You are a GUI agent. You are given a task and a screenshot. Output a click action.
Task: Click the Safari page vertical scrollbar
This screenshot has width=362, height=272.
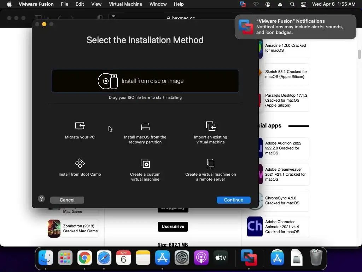(359, 55)
